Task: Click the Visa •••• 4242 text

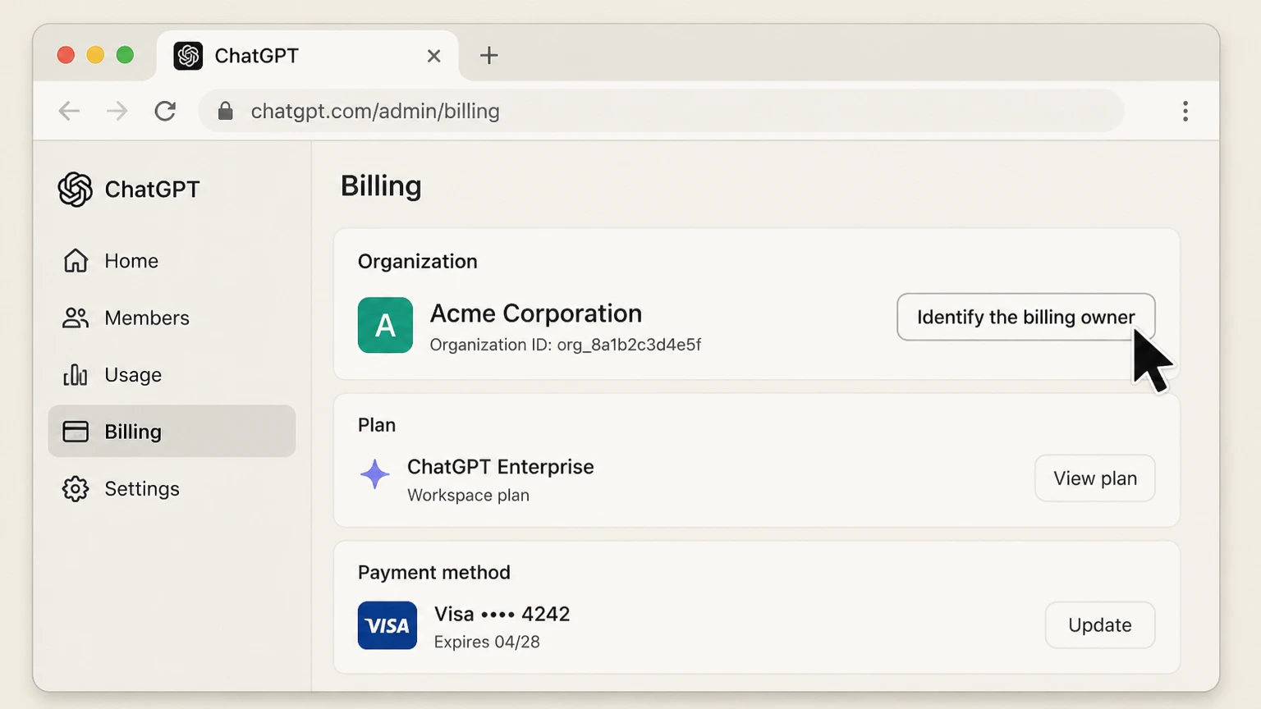Action: pyautogui.click(x=502, y=614)
